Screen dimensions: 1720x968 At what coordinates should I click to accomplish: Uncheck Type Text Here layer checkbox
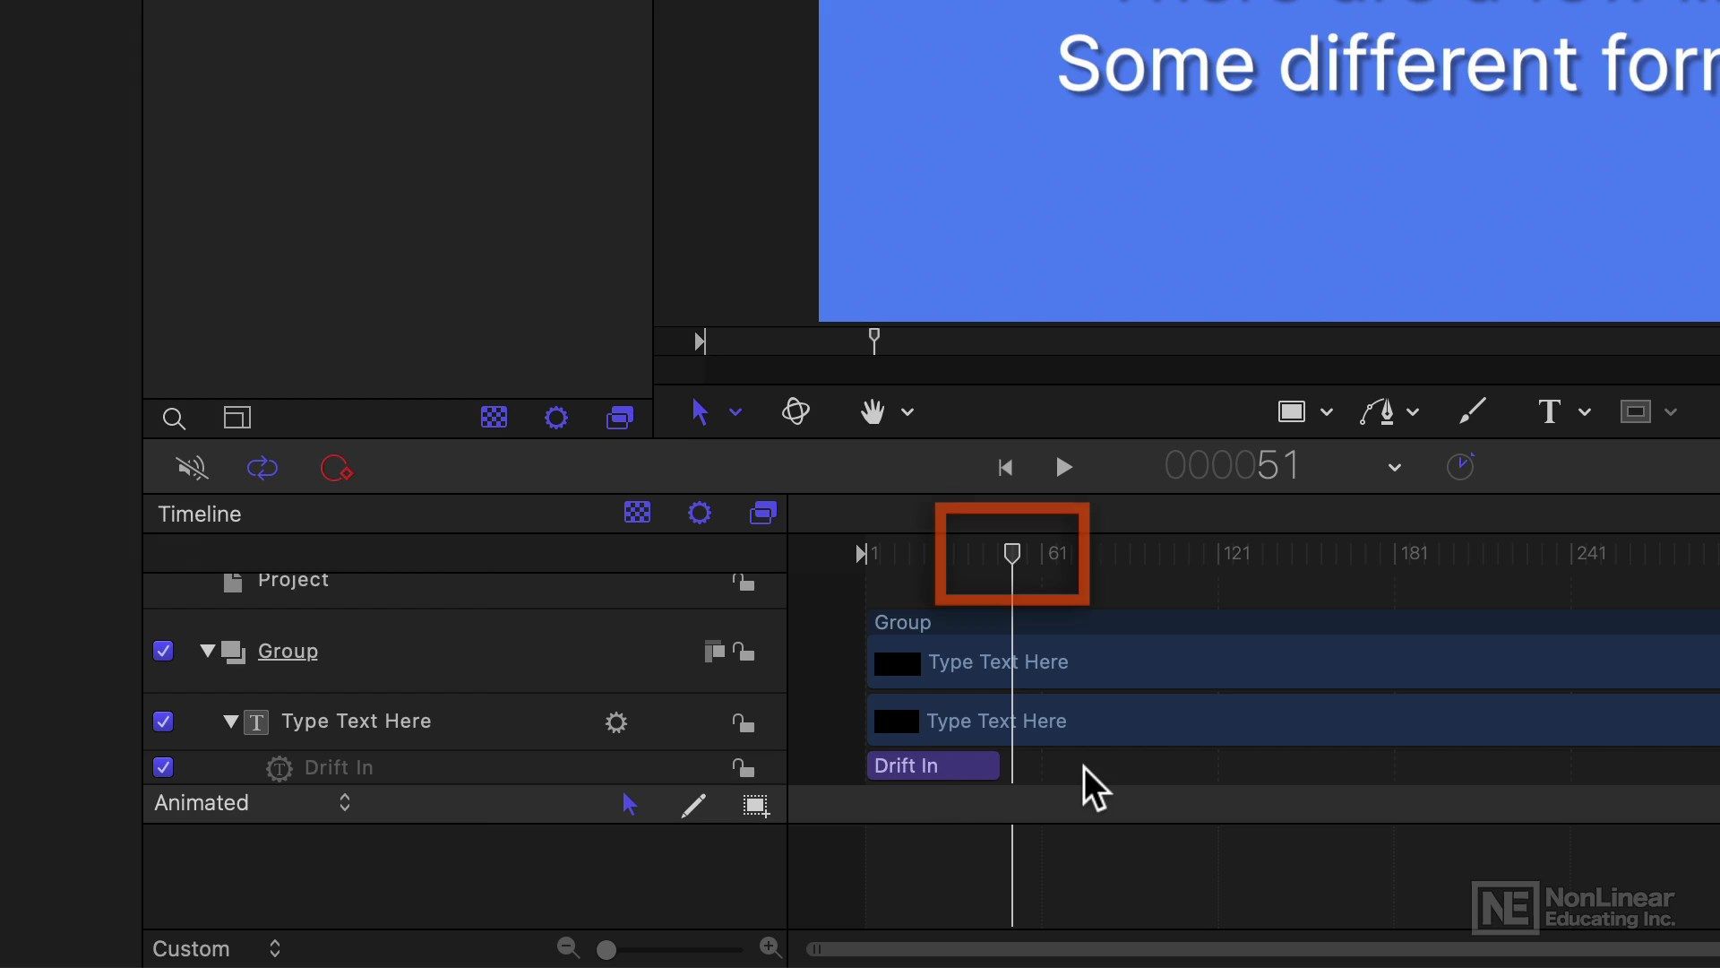pos(163,722)
